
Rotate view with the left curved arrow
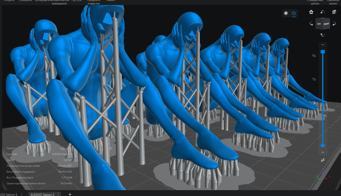311,23
